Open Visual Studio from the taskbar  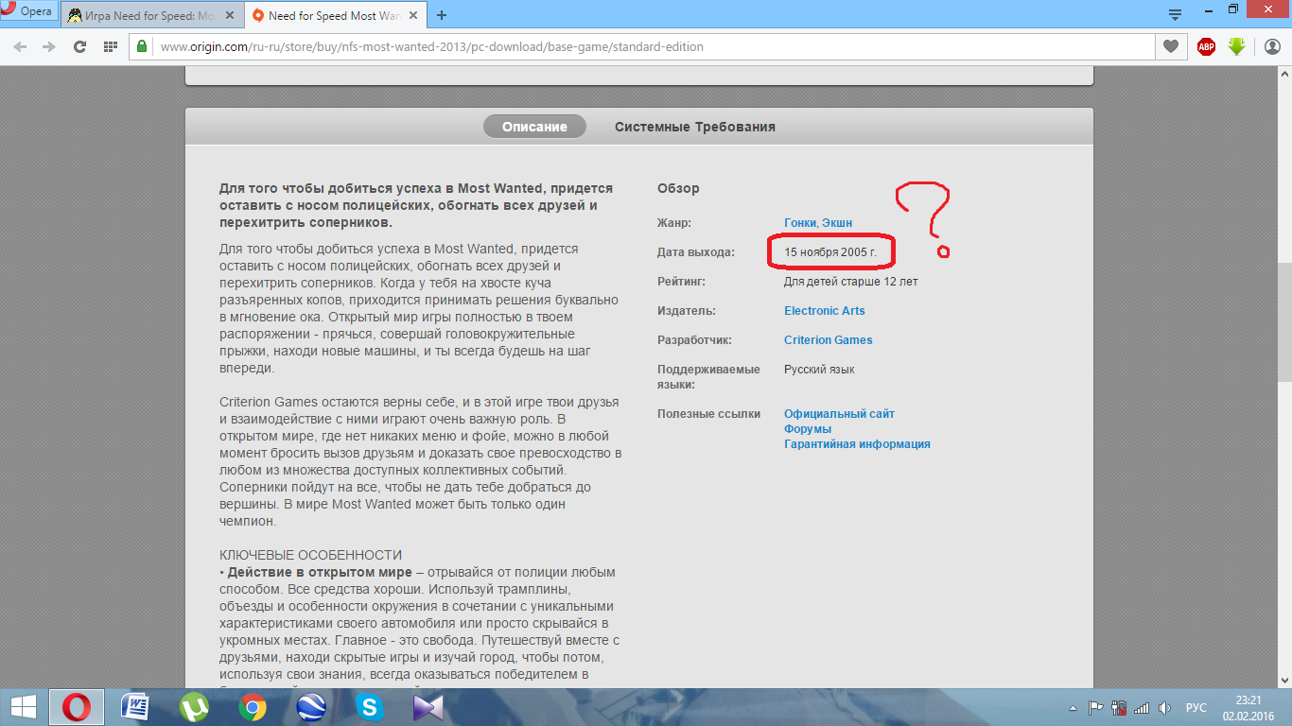click(428, 707)
